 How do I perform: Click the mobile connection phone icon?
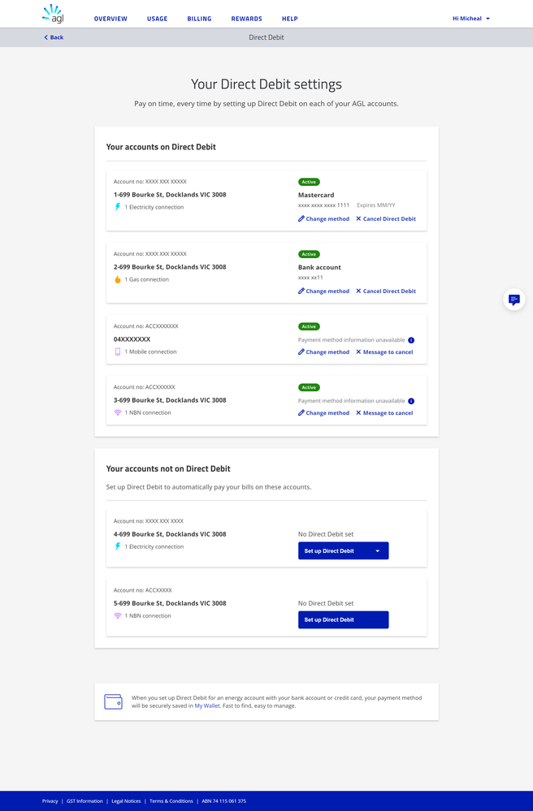point(118,352)
